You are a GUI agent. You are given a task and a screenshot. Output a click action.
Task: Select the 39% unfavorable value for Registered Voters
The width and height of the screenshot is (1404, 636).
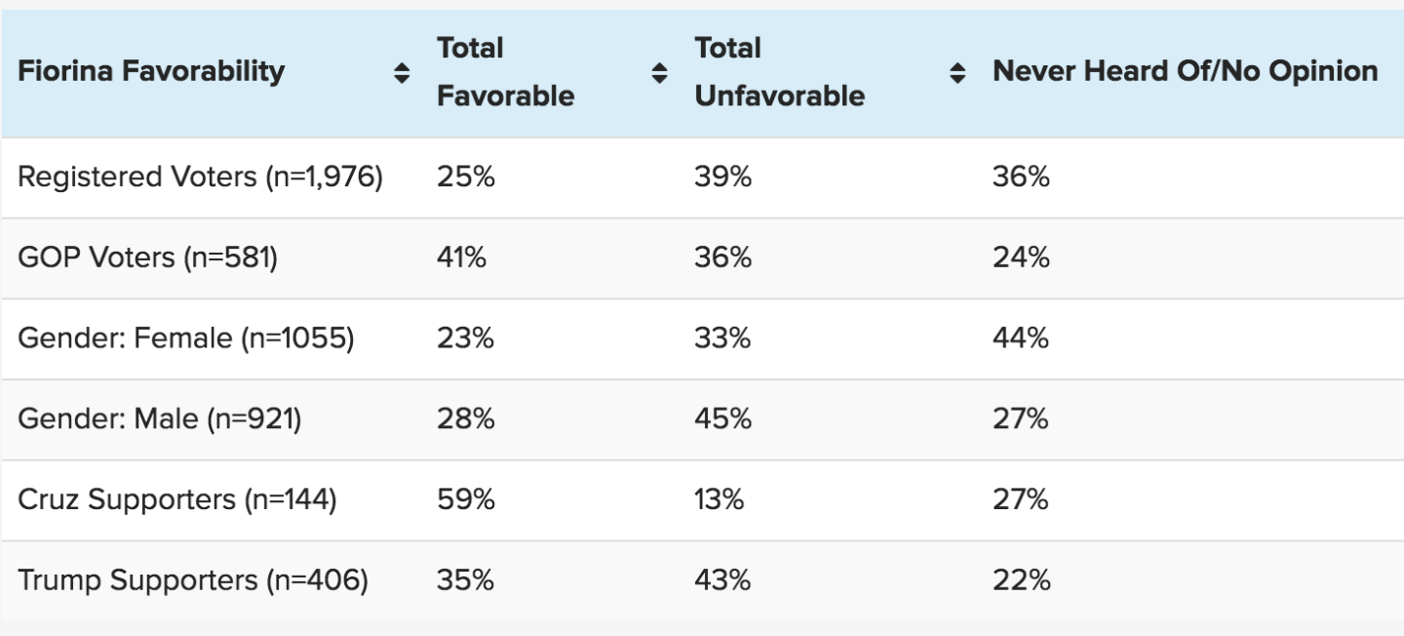(722, 178)
